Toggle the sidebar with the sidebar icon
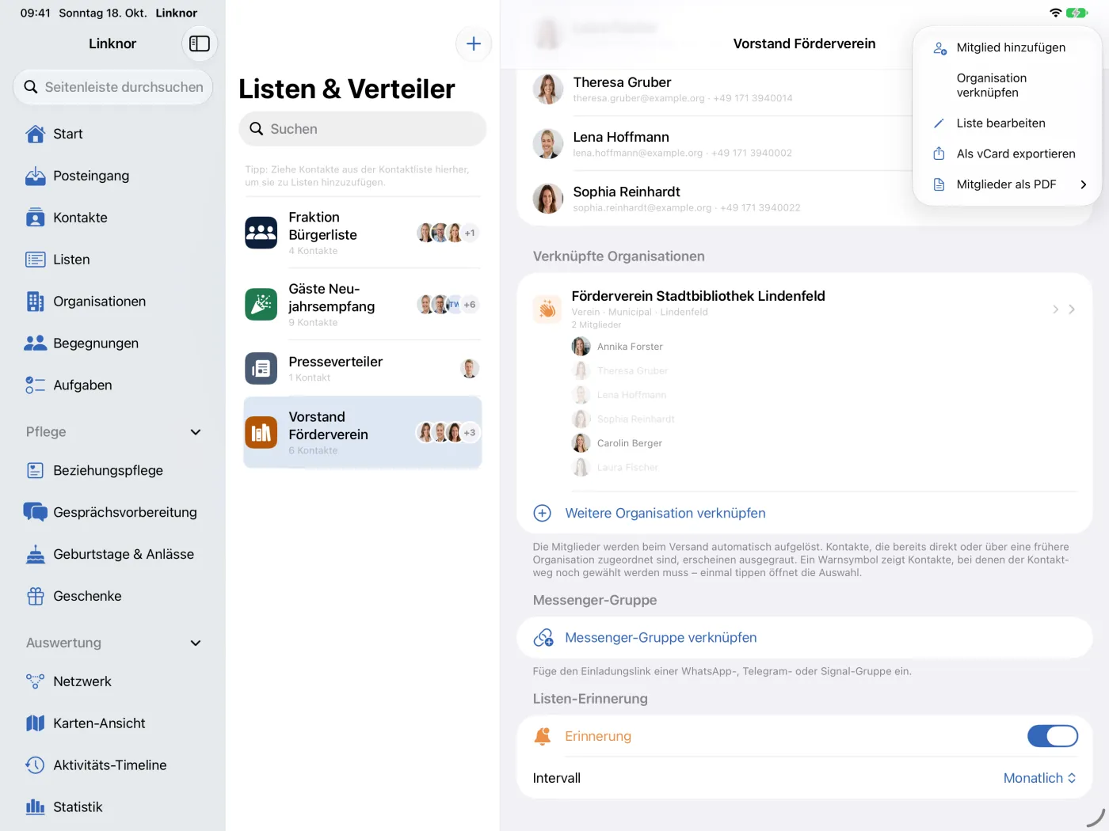Image resolution: width=1109 pixels, height=831 pixels. pos(200,44)
